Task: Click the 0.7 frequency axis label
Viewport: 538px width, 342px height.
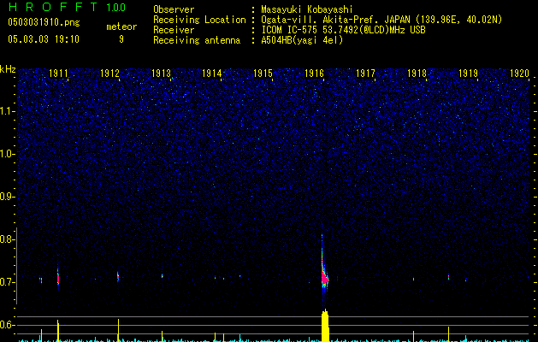Action: [x=8, y=282]
